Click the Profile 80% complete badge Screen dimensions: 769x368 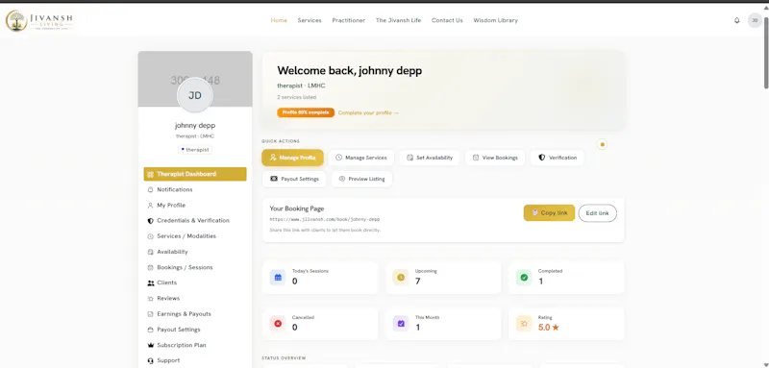(306, 112)
